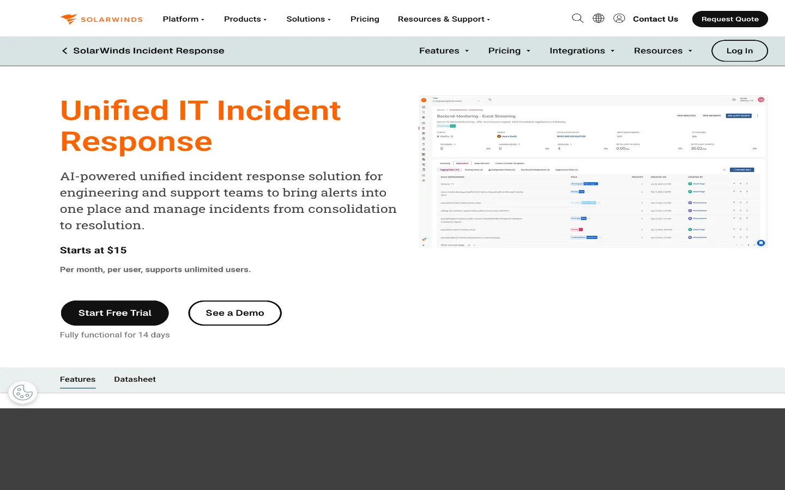Click 'Fully functional for 14 days' text

[114, 335]
